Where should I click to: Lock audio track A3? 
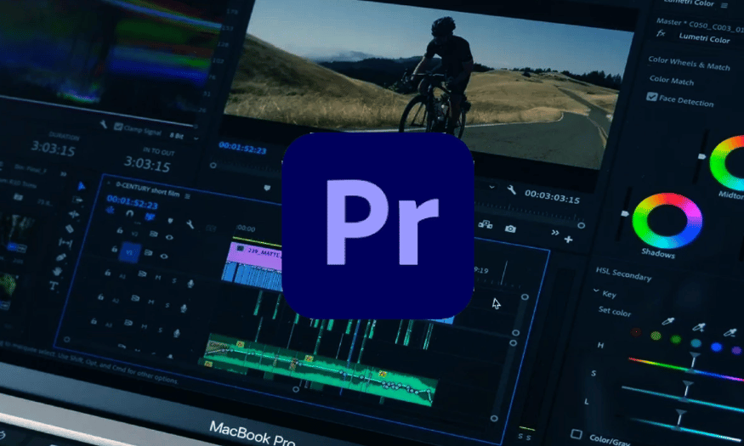coord(94,321)
